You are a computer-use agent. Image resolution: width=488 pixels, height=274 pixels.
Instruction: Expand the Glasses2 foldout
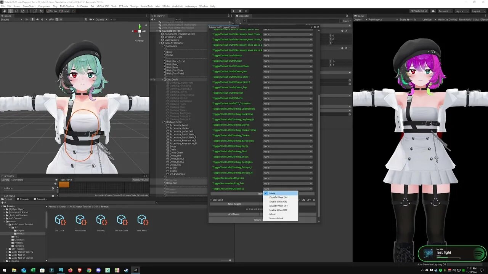click(211, 200)
